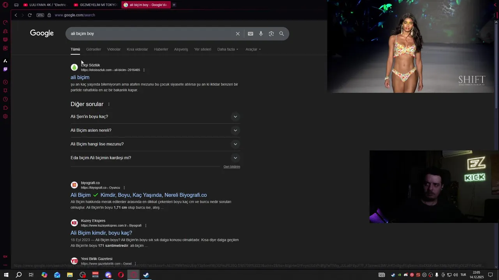Go back to previous page
Image resolution: width=499 pixels, height=280 pixels.
[x=16, y=15]
